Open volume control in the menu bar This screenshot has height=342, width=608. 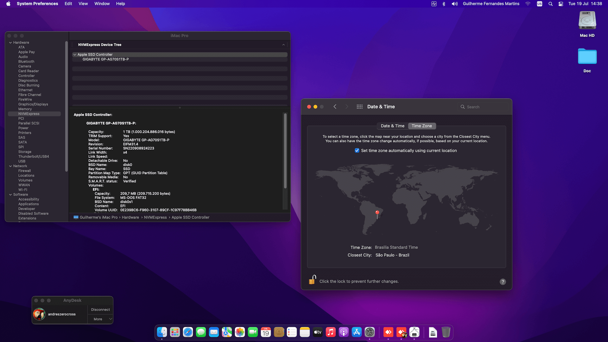click(454, 4)
